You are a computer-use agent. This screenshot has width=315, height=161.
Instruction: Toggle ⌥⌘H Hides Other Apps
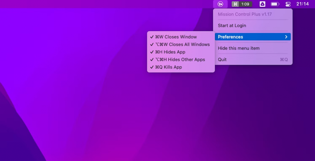(180, 60)
